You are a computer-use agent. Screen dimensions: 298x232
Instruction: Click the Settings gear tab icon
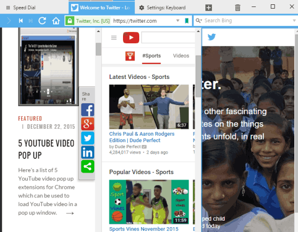pyautogui.click(x=141, y=8)
